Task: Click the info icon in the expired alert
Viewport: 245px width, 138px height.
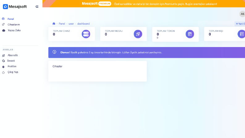Action: (x=54, y=52)
